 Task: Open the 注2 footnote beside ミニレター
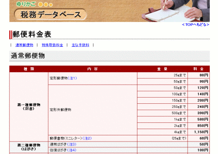click(87, 138)
